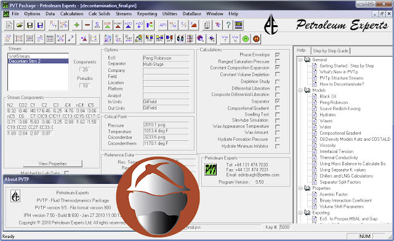The width and height of the screenshot is (394, 241).
Task: Click the Visc X toolbar icon
Action: click(x=235, y=39)
